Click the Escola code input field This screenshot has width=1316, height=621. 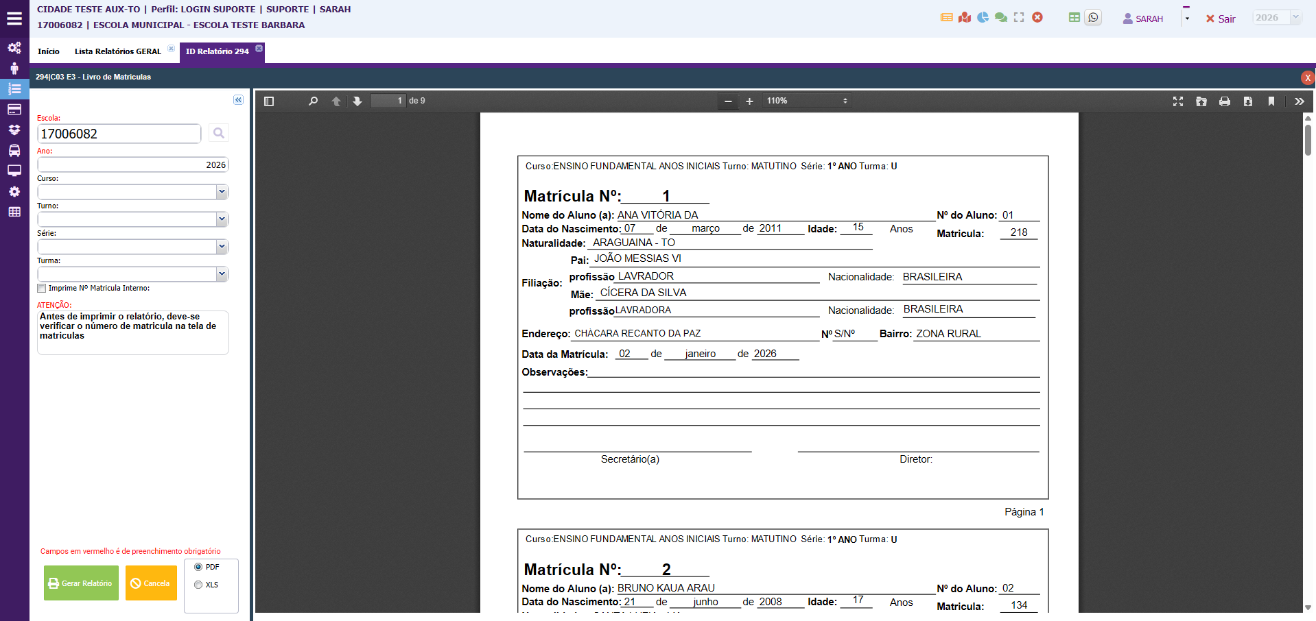pos(119,134)
